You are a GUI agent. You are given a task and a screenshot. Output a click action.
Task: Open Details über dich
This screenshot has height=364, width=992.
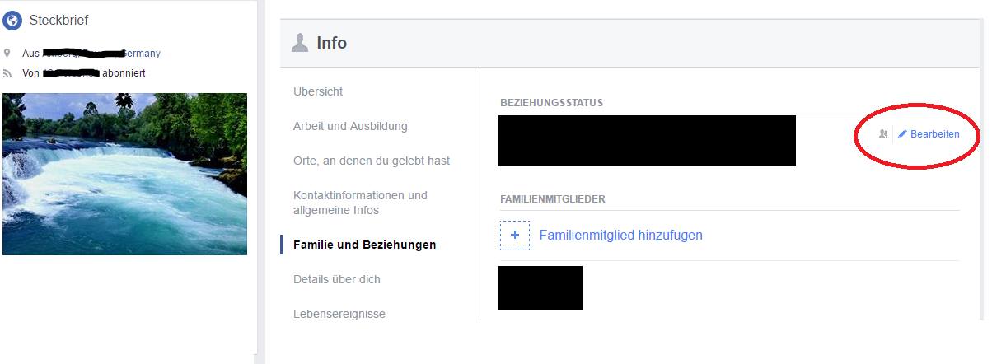(x=336, y=279)
